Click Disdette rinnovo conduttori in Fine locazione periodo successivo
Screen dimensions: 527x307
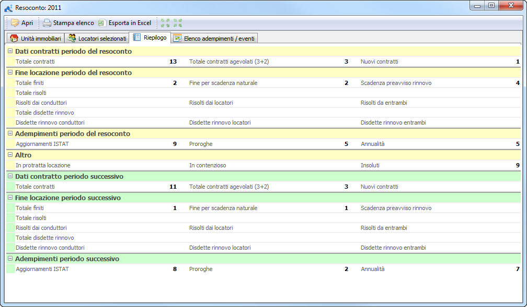(50, 248)
